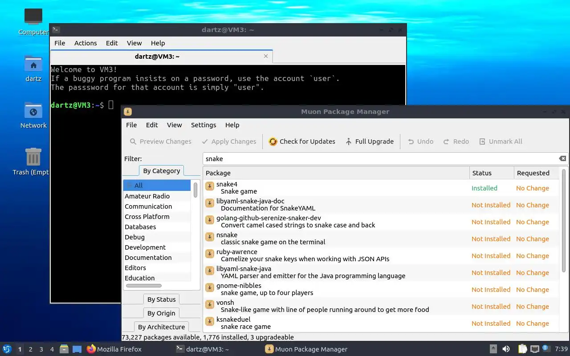Open the update notification tray icon
570x356 pixels.
coord(546,348)
